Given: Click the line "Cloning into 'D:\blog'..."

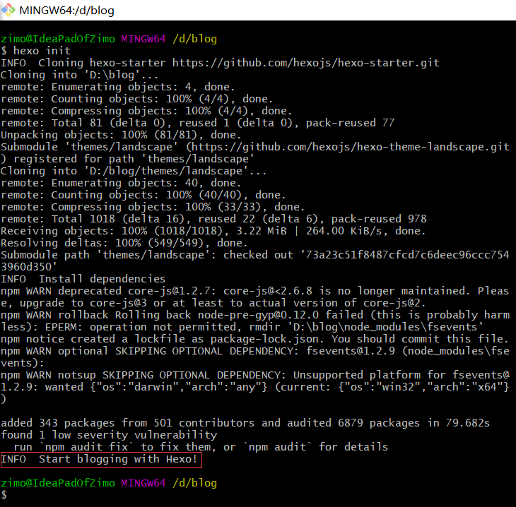Looking at the screenshot, I should tap(79, 75).
